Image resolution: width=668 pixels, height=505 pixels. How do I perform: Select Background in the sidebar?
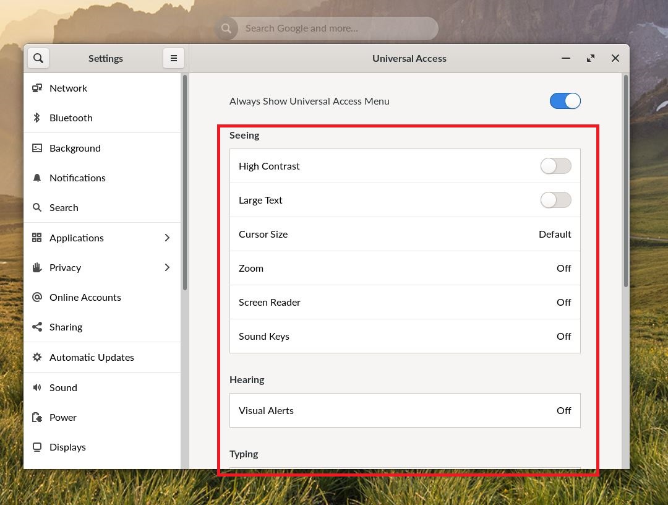102,148
